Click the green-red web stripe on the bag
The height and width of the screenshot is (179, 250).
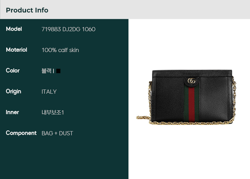(x=191, y=104)
